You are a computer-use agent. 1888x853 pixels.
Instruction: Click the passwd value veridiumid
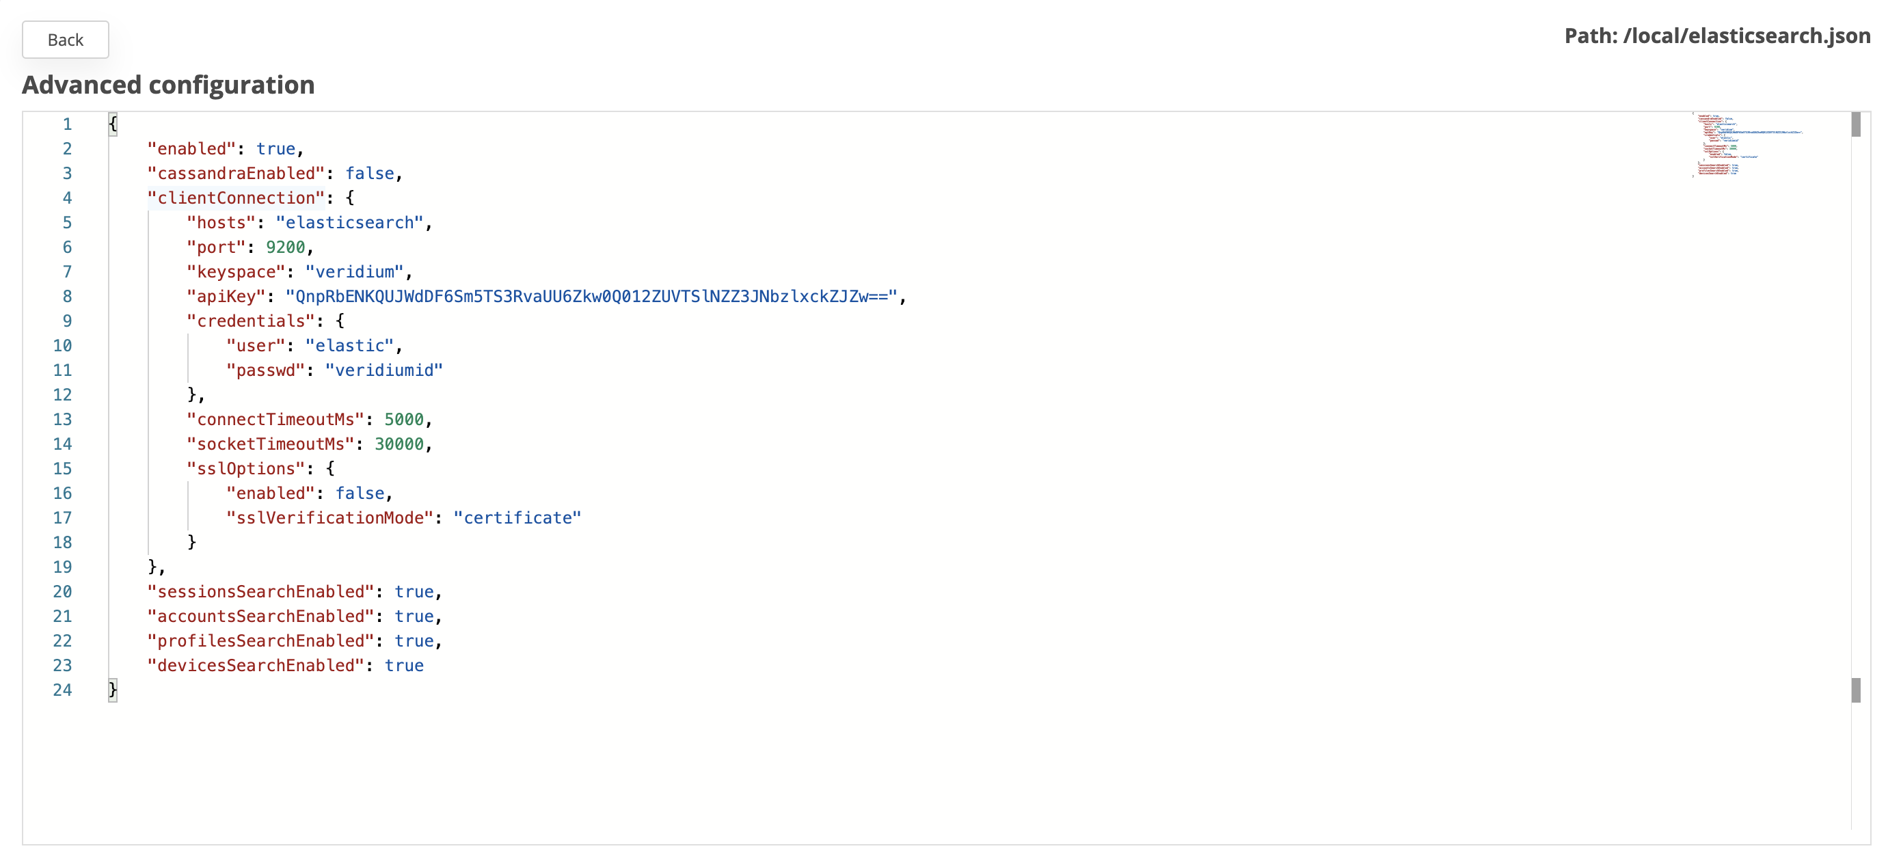pyautogui.click(x=383, y=370)
